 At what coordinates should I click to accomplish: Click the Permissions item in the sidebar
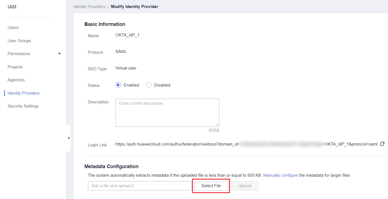(19, 54)
